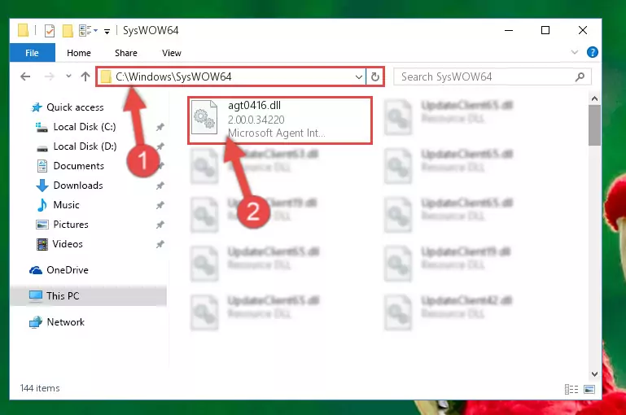This screenshot has height=415, width=626.
Task: Open the blue Help icon
Action: (593, 52)
